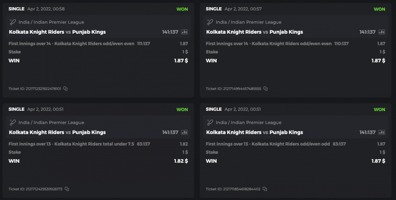Open Kolkata Knight Riders vs Punjab Kings in 00:57 ticket

(x=255, y=32)
